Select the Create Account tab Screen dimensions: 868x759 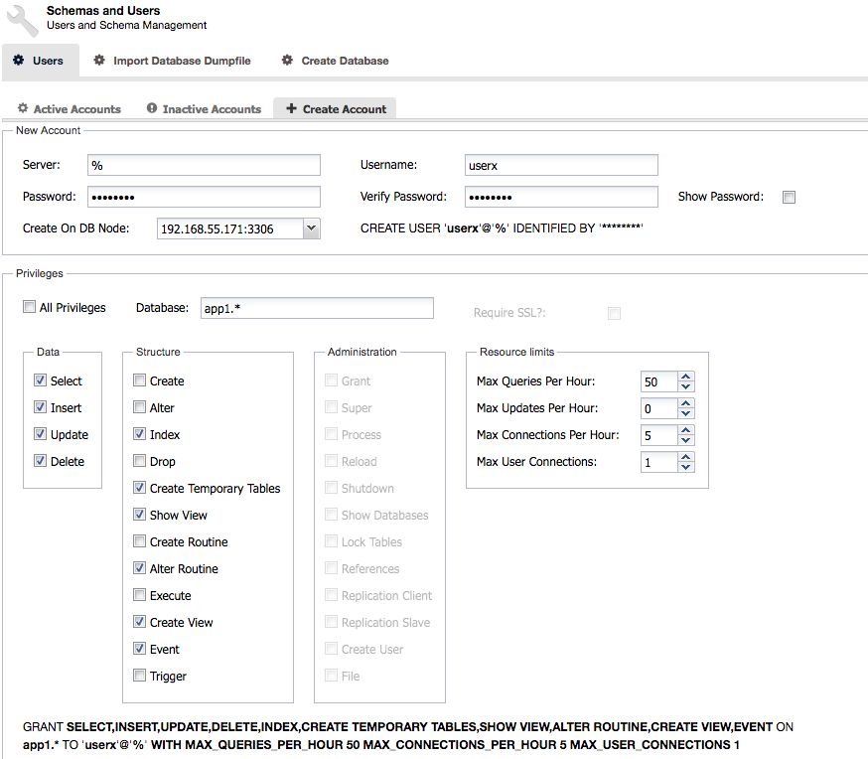(x=335, y=109)
